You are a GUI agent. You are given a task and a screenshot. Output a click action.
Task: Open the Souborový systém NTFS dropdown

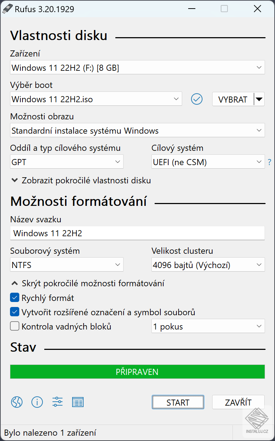click(x=67, y=265)
